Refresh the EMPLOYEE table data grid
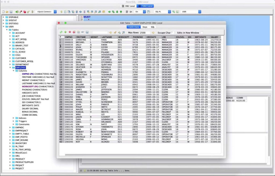The height and width of the screenshot is (176, 275). pos(61,32)
